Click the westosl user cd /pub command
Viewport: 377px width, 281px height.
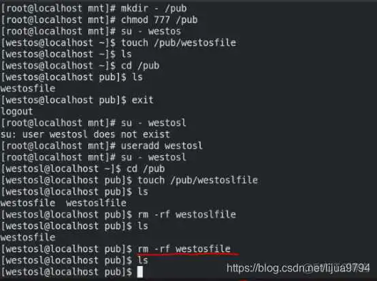tap(146, 169)
